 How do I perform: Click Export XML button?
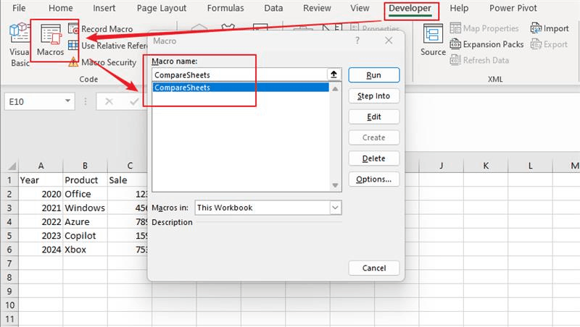tap(549, 44)
